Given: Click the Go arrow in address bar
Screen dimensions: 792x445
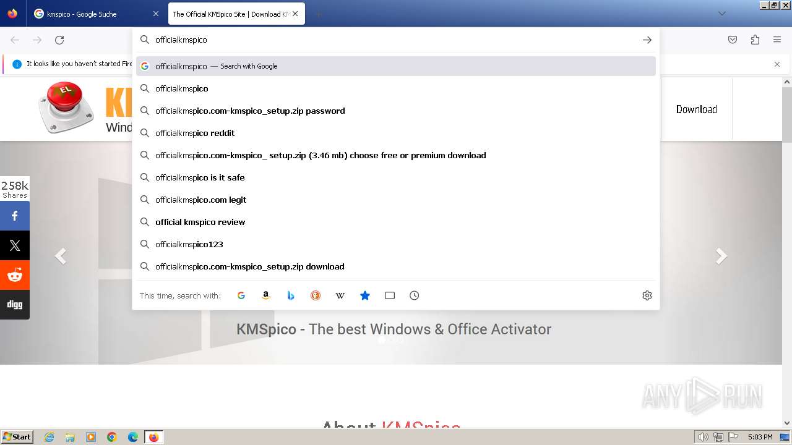Looking at the screenshot, I should point(647,40).
